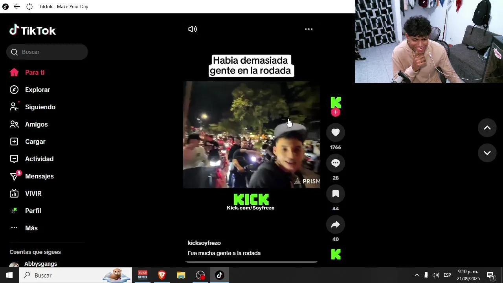Open the Kick creator avatar above follow button
Viewport: 503px width, 283px height.
click(336, 102)
